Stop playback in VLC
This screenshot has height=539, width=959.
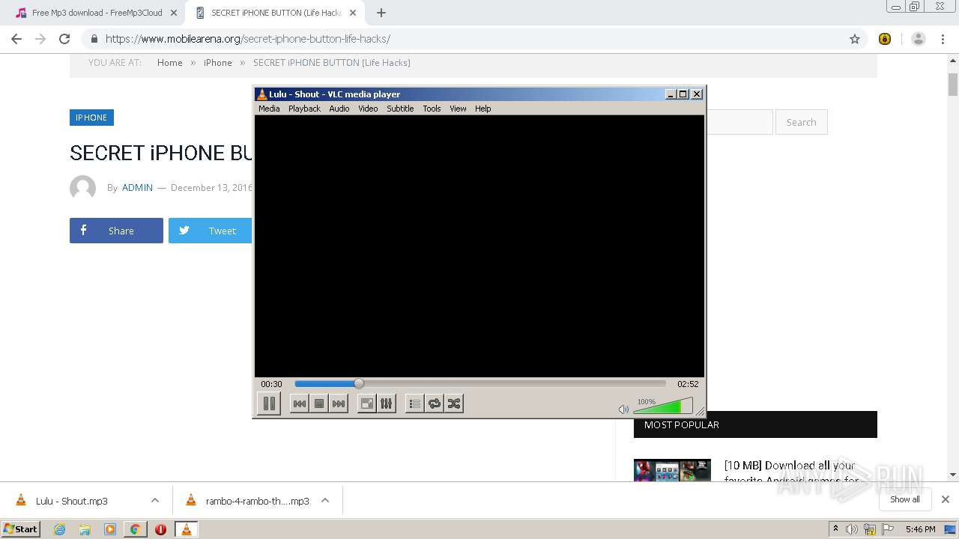pyautogui.click(x=319, y=404)
